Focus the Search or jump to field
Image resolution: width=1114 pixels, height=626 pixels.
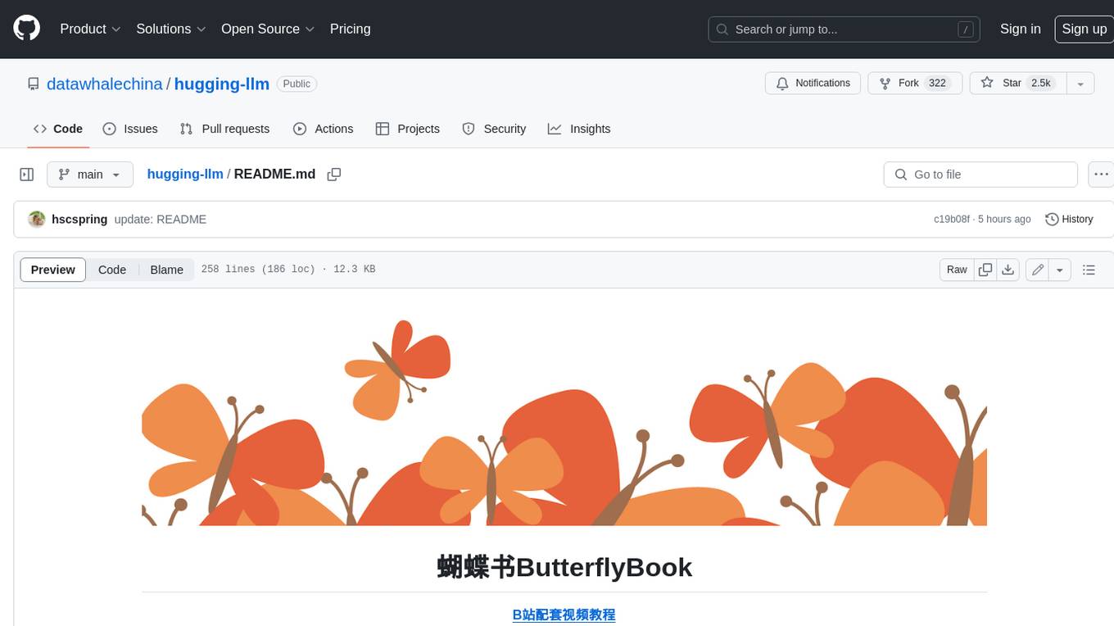tap(845, 29)
